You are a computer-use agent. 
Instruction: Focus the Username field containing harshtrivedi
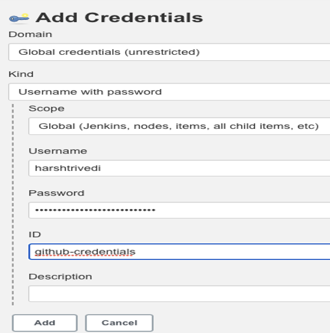[180, 168]
